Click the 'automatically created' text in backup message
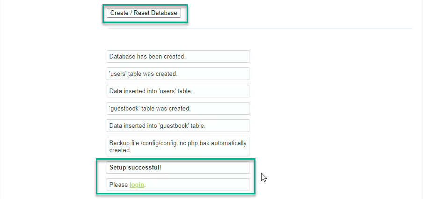 (178, 147)
